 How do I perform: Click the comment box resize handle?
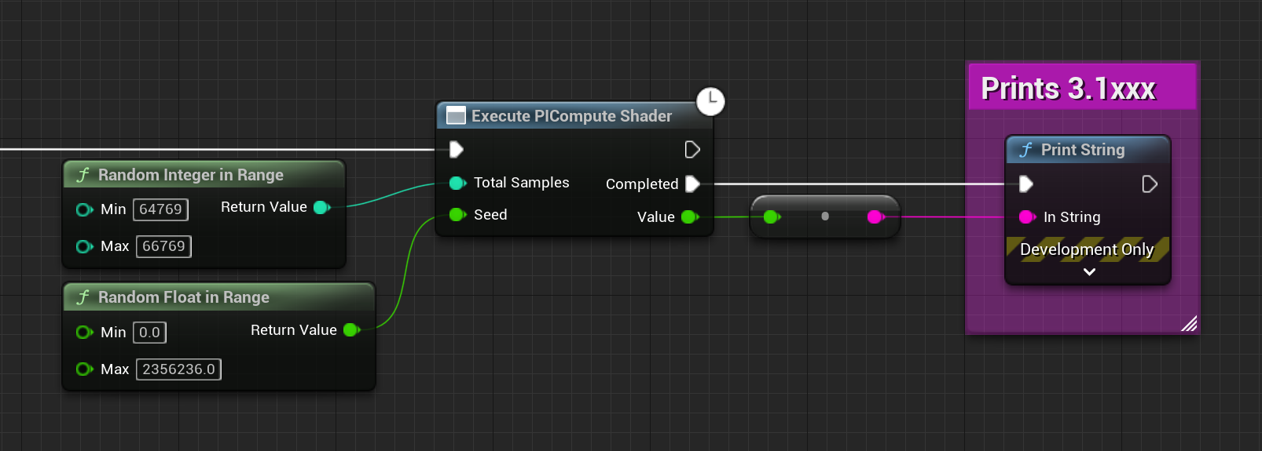point(1189,323)
